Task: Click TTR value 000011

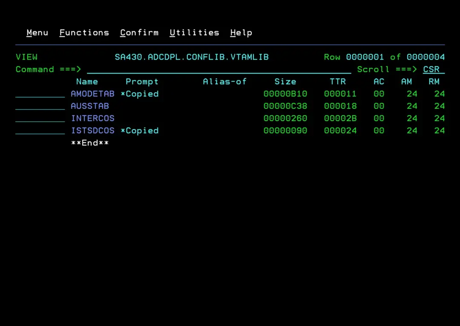Action: pyautogui.click(x=340, y=94)
